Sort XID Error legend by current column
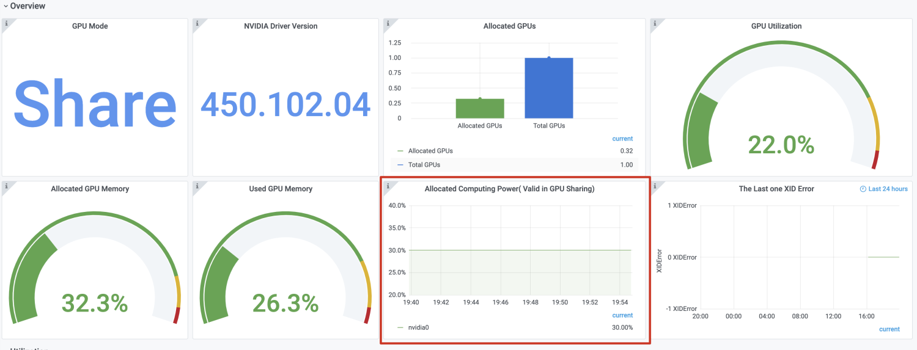The width and height of the screenshot is (917, 350). tap(889, 329)
